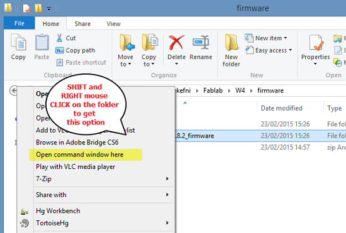Image resolution: width=346 pixels, height=233 pixels.
Task: Click the Hg Workbench menu icon
Action: click(24, 211)
